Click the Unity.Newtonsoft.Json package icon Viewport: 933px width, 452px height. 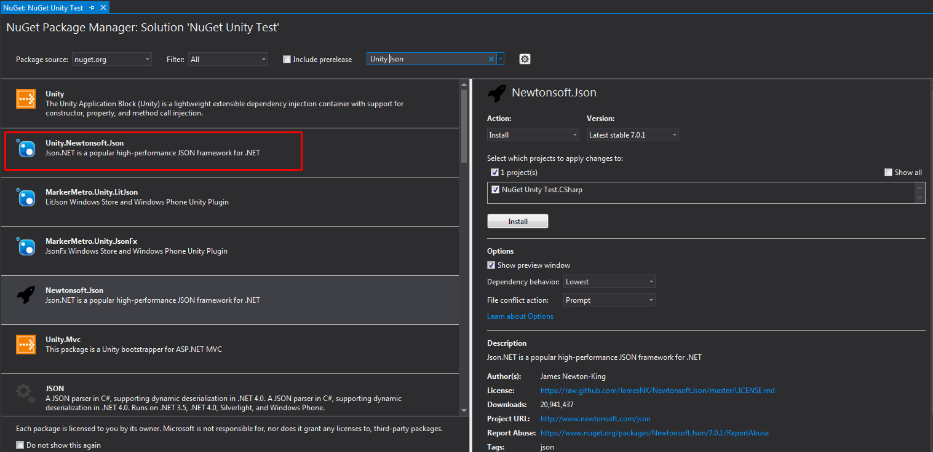26,148
